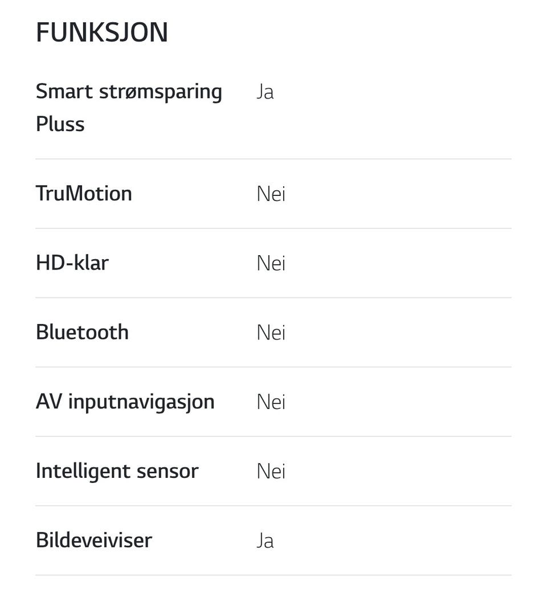Select the Nei value beside Bluetooth
547x610 pixels.
click(271, 333)
